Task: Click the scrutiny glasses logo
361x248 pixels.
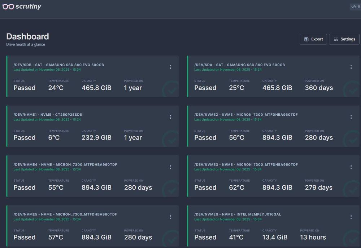Action: point(8,6)
